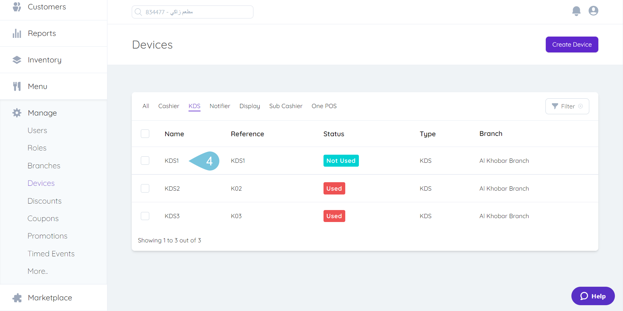Check the KDS1 row checkbox

145,161
